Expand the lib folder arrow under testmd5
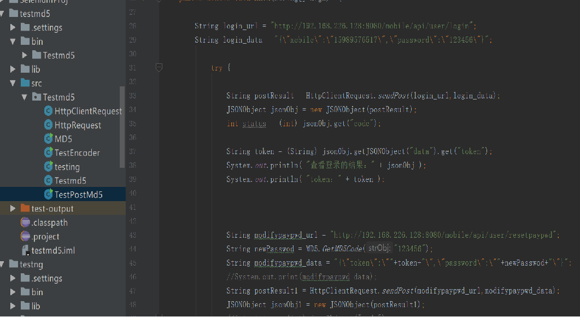This screenshot has height=317, width=580. 13,69
